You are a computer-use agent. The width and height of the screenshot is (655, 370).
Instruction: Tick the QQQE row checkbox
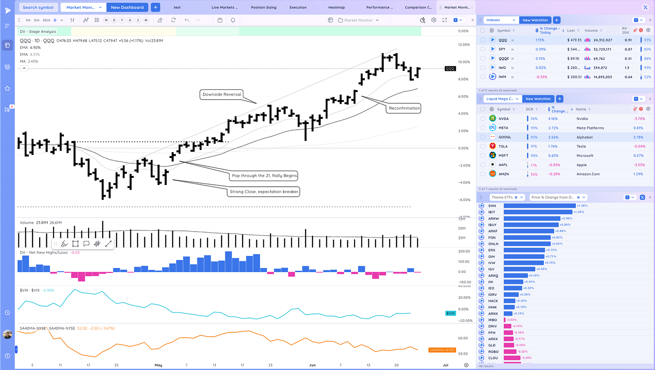tap(483, 58)
